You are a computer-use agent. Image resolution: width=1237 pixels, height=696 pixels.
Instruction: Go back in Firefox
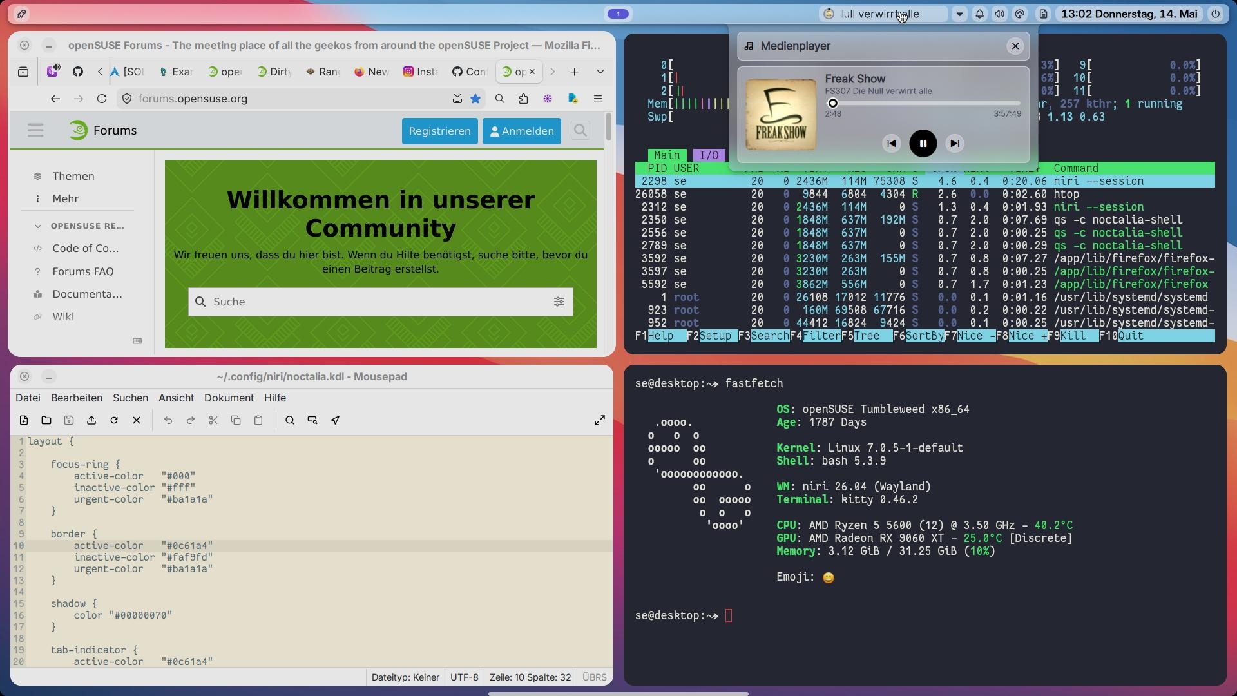[55, 99]
